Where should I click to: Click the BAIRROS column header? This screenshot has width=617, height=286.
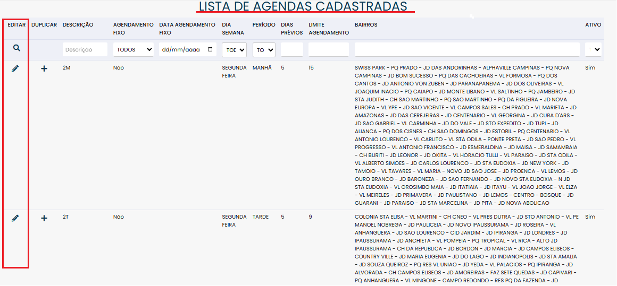(x=366, y=25)
